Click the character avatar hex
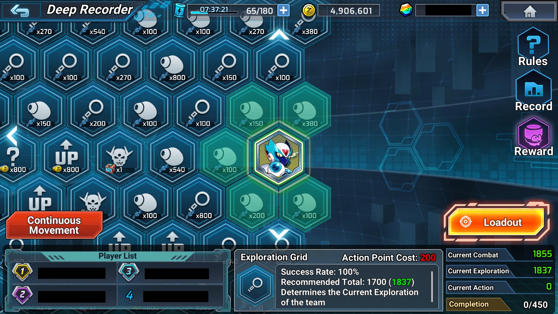 278,157
